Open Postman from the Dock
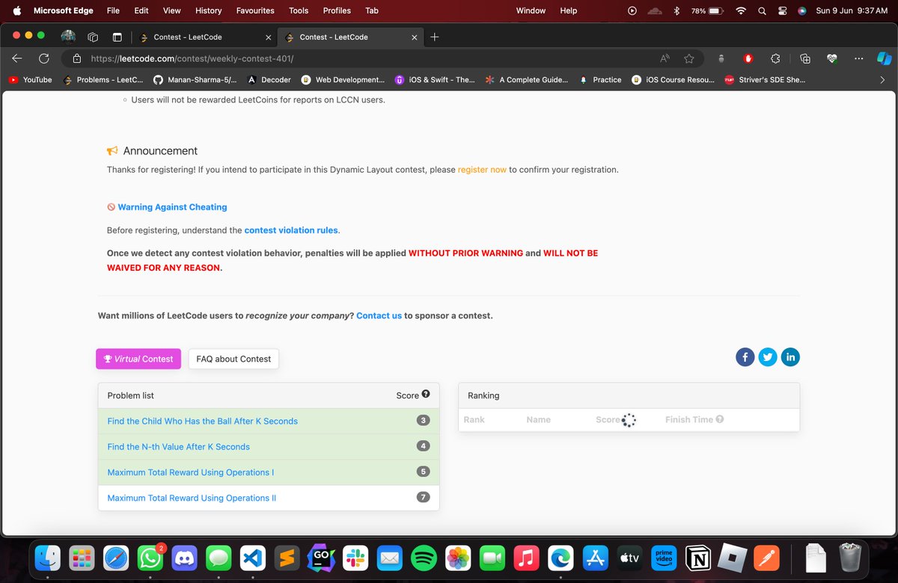 click(766, 558)
